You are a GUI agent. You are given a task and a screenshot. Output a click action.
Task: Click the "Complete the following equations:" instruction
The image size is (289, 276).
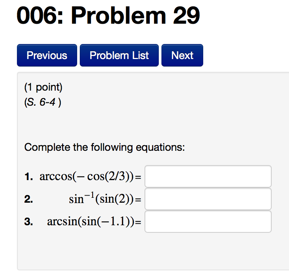(x=105, y=147)
